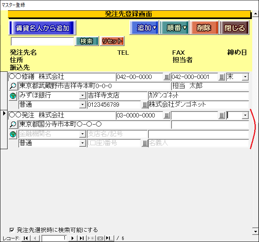Expand the 締め日 dropdown showing 末

(x=245, y=77)
